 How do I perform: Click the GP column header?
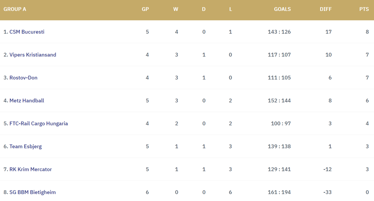tap(145, 9)
